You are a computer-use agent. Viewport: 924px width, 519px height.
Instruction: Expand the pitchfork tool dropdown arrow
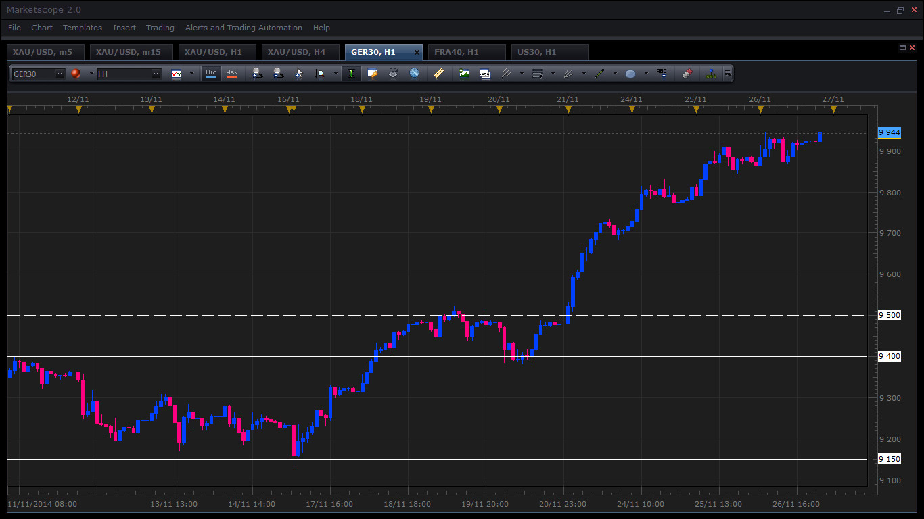click(522, 74)
